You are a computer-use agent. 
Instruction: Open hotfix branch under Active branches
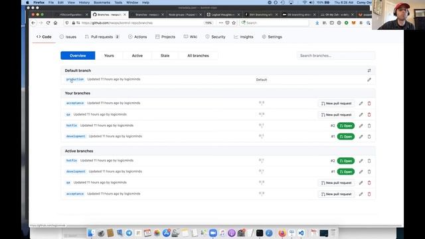(x=72, y=161)
